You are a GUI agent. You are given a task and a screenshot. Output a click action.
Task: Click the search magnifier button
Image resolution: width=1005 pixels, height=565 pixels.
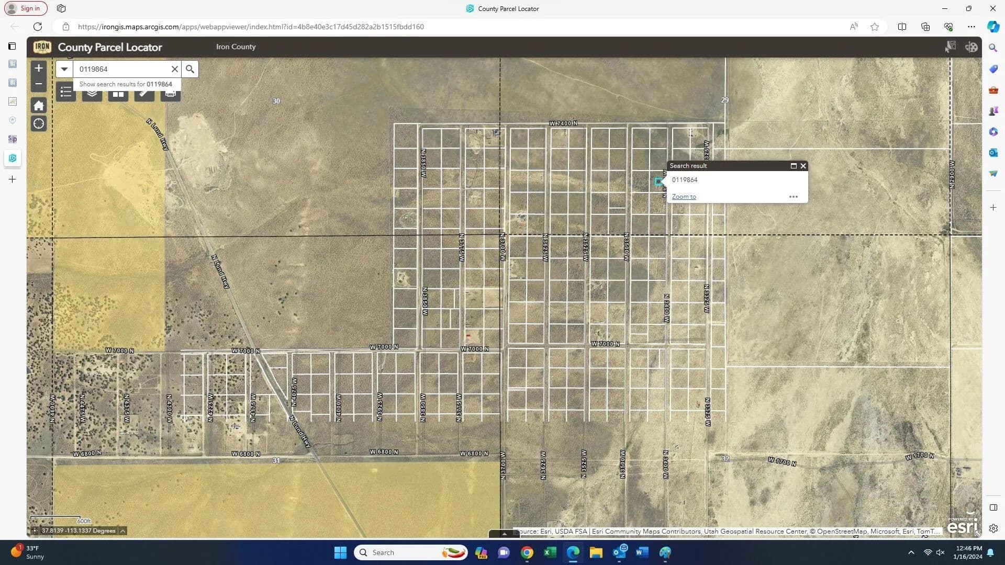tap(190, 69)
